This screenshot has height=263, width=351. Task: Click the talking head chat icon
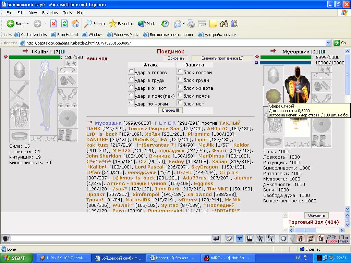click(x=5, y=239)
